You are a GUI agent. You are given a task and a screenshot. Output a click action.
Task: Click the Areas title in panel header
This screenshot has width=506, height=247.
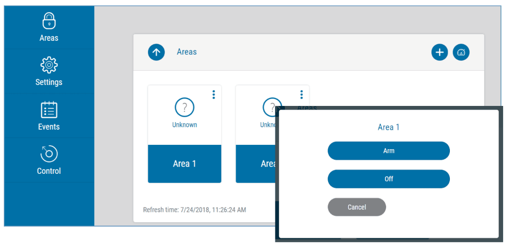pyautogui.click(x=186, y=52)
